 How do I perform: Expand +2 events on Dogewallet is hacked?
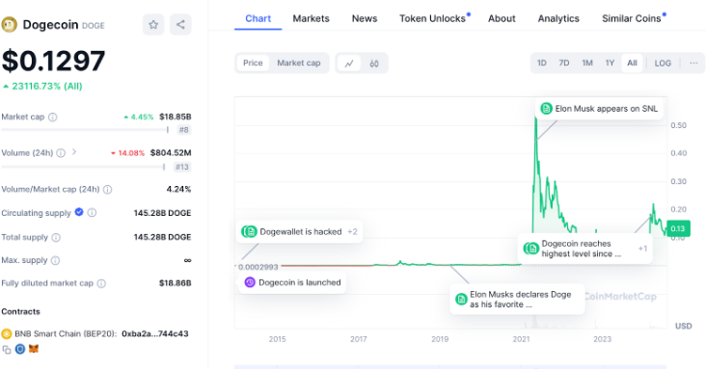tap(352, 232)
